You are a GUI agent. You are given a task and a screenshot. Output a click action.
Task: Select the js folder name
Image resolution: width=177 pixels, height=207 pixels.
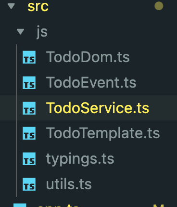(x=42, y=32)
